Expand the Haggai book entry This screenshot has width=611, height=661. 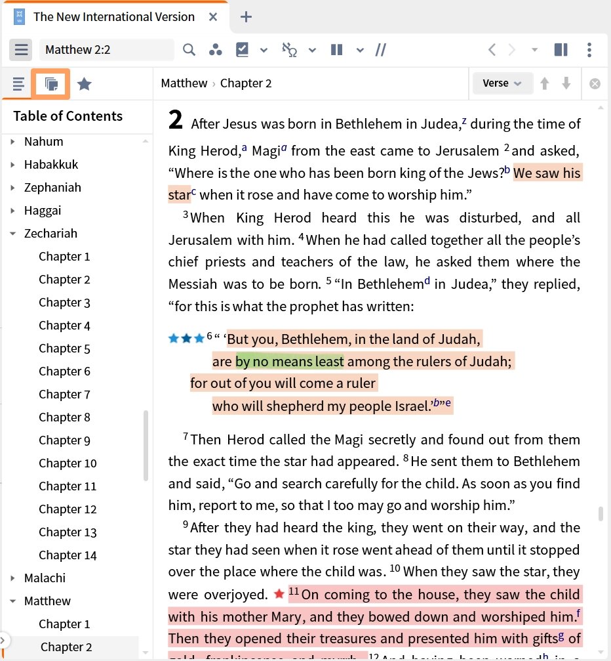pos(12,210)
